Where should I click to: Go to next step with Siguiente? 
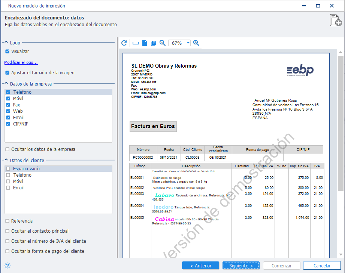pos(241,266)
